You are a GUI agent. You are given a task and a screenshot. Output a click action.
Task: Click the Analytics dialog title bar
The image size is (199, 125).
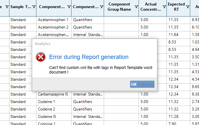pos(95,44)
